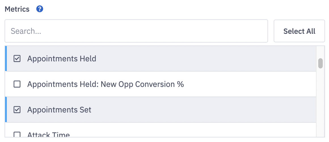Click the metrics list scrollbar thumb
Screen dimensions: 329x142
click(x=320, y=63)
